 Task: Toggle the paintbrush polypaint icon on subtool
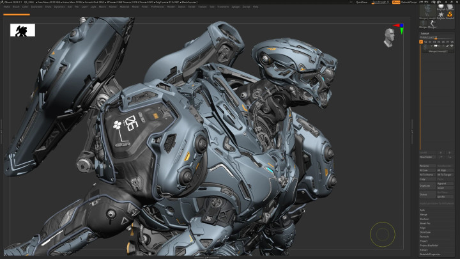(x=448, y=47)
